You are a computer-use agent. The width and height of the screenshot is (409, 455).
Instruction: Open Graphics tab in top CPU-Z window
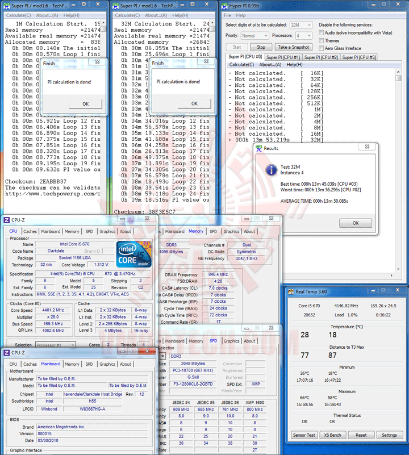coord(107,231)
